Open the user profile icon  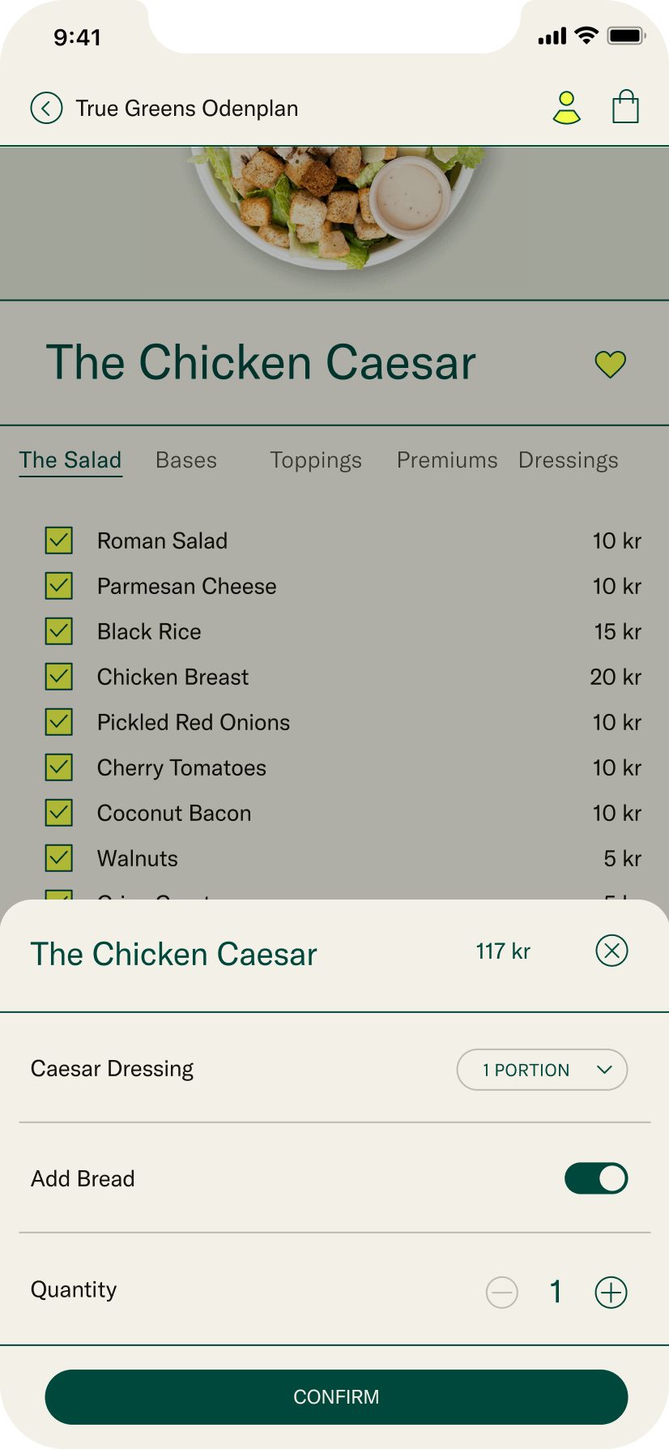point(567,108)
